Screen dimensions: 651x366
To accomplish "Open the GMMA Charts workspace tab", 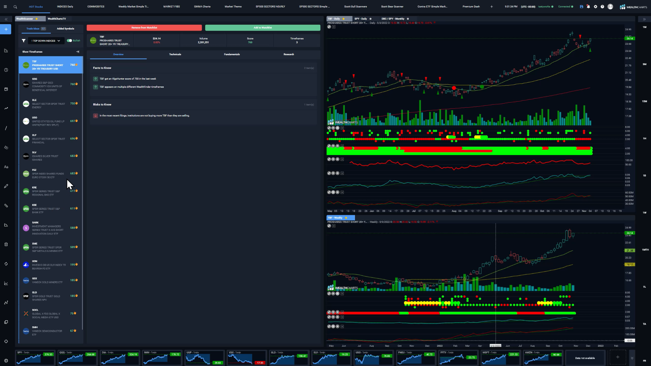I will click(x=202, y=6).
